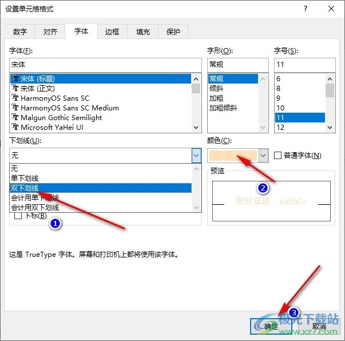Image resolution: width=345 pixels, height=341 pixels.
Task: Select font Malgun Gothic Semilight
Action: (101, 117)
